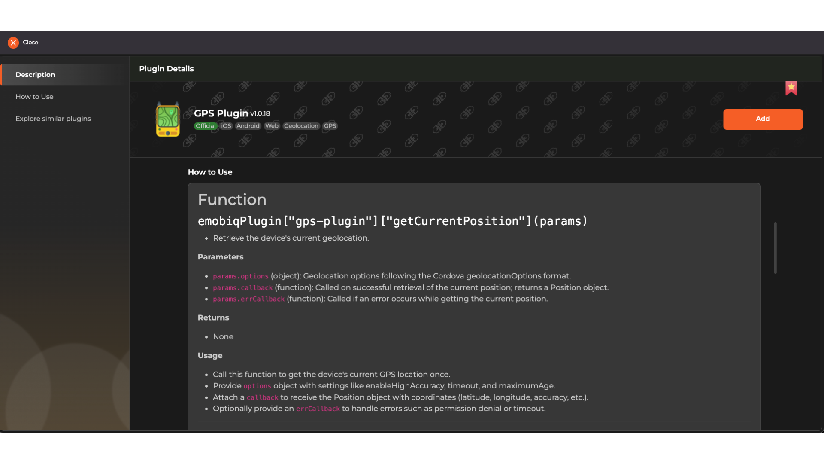The height and width of the screenshot is (464, 824).
Task: Click the getCurrentPosition function signature
Action: pos(392,221)
